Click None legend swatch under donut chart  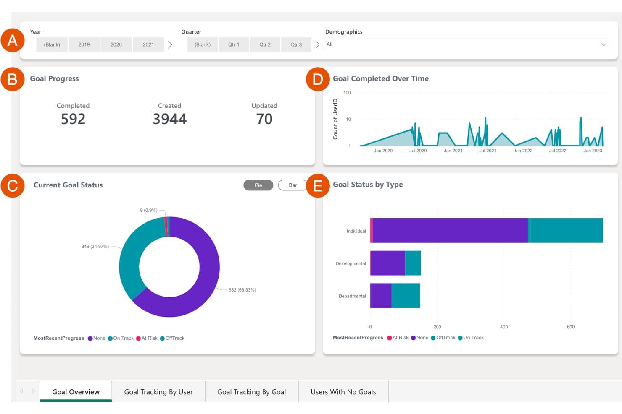click(90, 338)
